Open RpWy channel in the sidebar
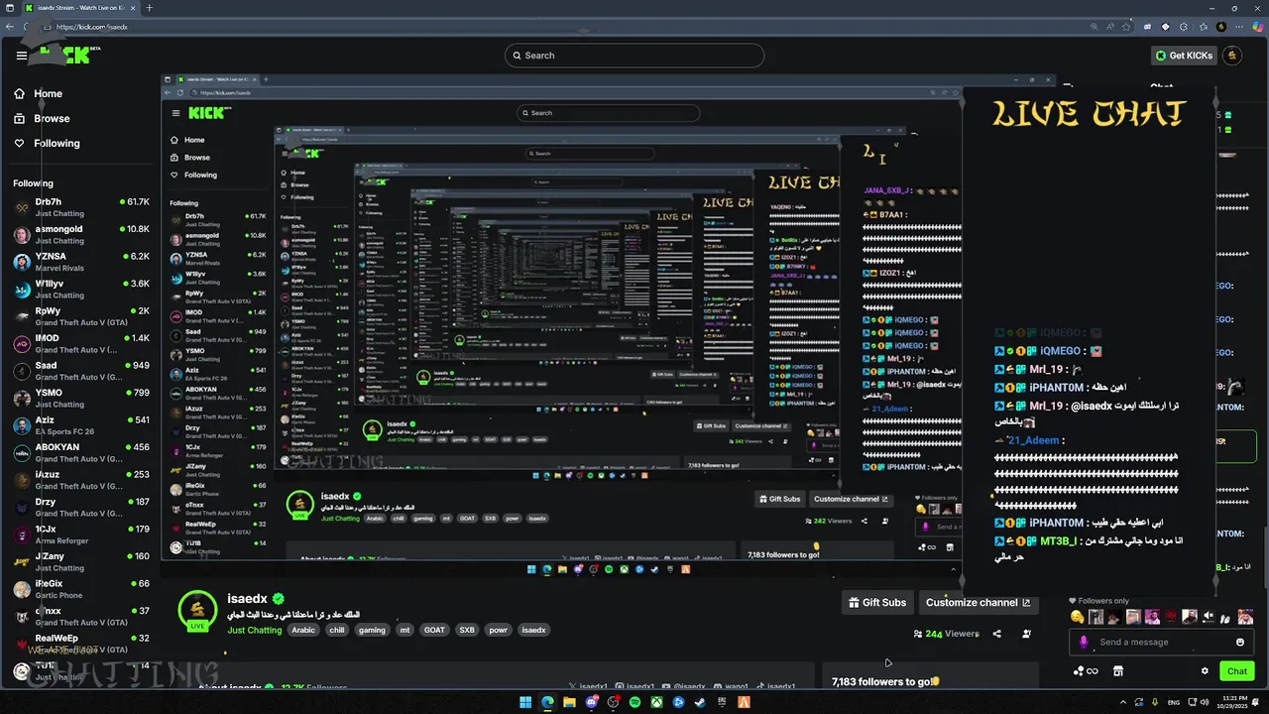 (x=81, y=316)
